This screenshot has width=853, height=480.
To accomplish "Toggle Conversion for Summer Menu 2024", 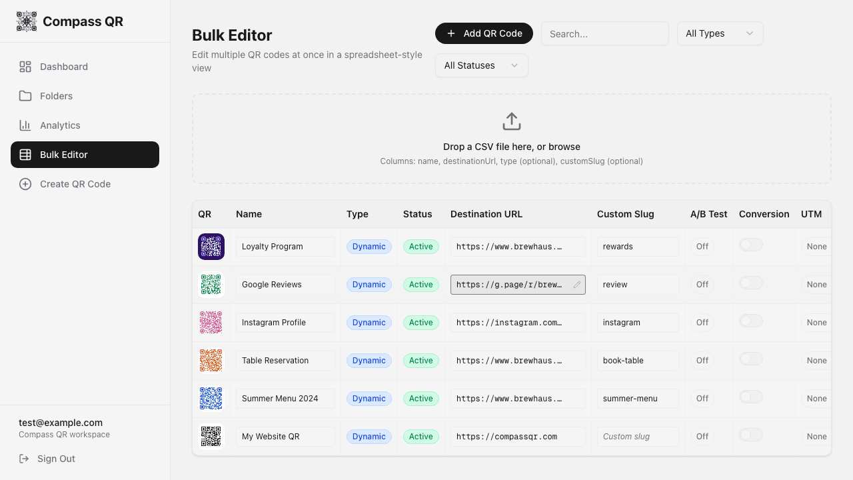I will pyautogui.click(x=751, y=397).
